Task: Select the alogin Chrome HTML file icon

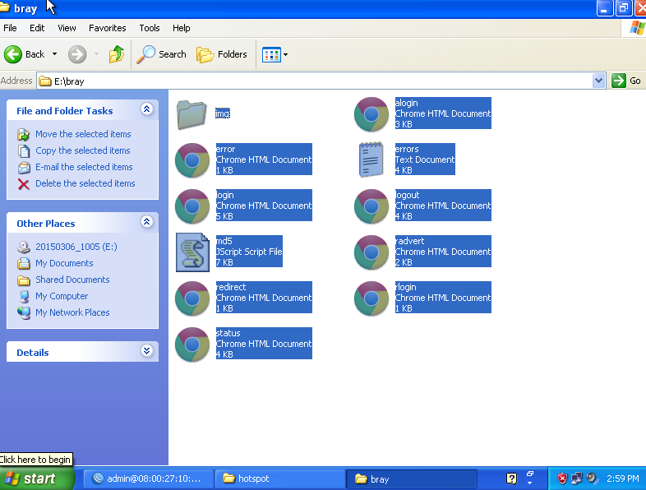Action: (371, 114)
